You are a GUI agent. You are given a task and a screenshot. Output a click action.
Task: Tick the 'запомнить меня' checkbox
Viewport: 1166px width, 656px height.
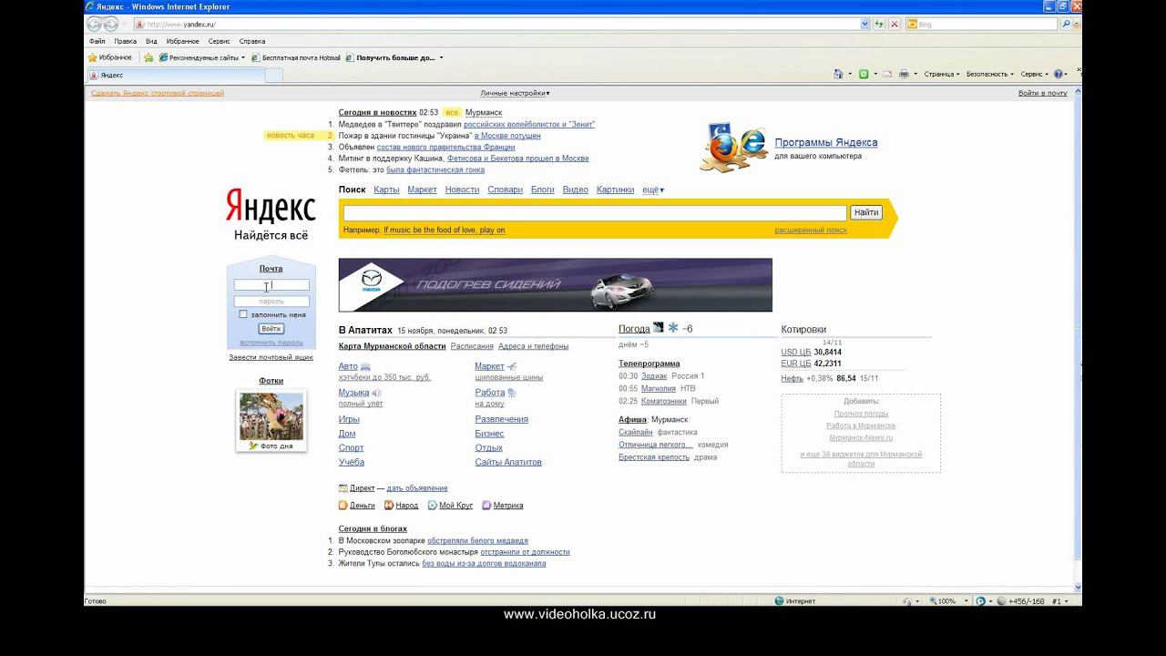pyautogui.click(x=243, y=314)
